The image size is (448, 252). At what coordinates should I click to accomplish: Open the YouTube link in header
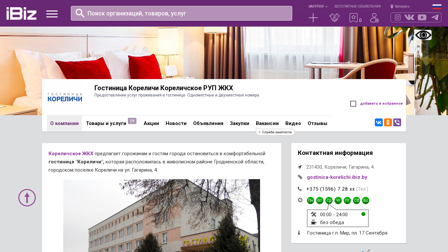point(422,17)
